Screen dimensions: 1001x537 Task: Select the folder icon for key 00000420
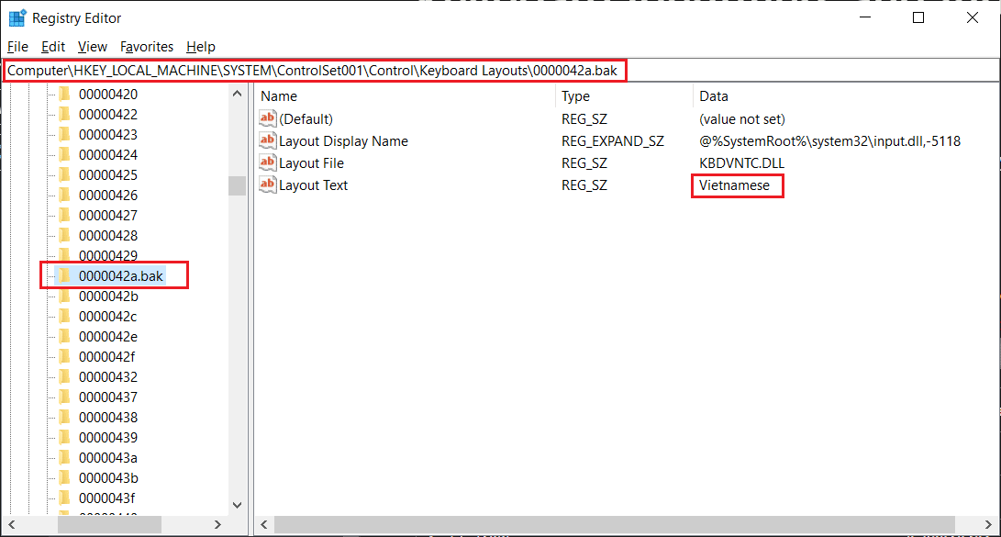pos(64,94)
